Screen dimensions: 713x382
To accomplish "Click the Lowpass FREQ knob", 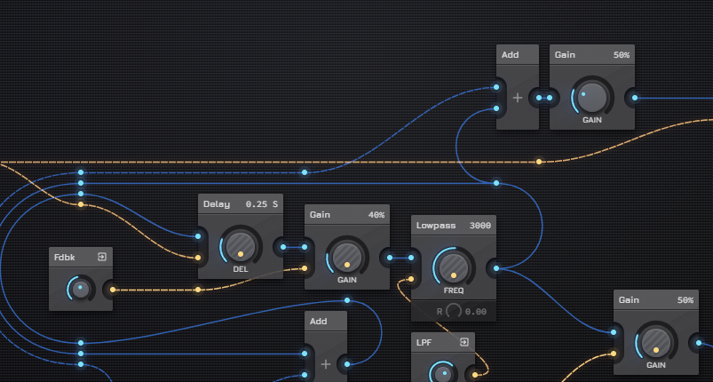I will tap(454, 267).
